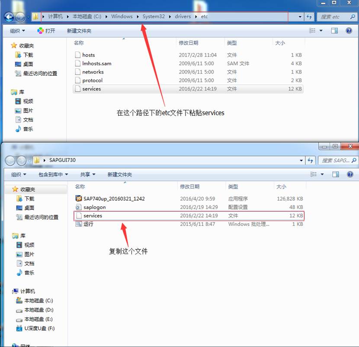Viewport: 359px width, 347px height.
Task: Select SAP740up_20160321_1242 installer icon
Action: [x=79, y=199]
